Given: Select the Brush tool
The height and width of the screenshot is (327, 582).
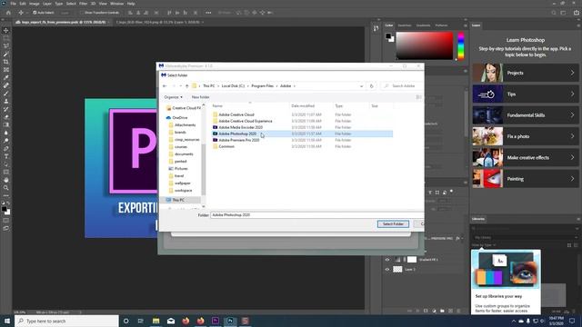Looking at the screenshot, I should pos(6,94).
